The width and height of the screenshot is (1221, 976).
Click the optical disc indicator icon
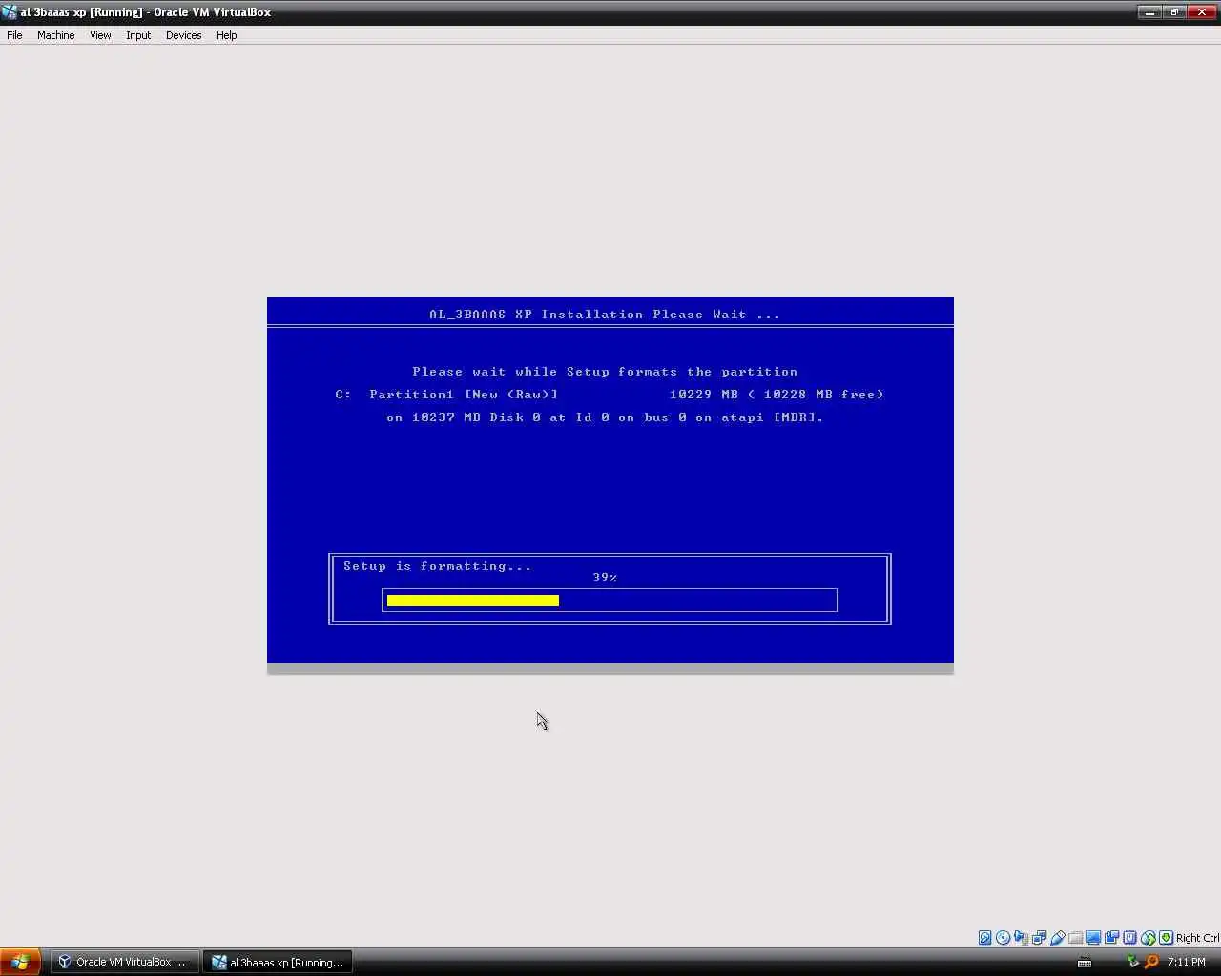[1003, 938]
